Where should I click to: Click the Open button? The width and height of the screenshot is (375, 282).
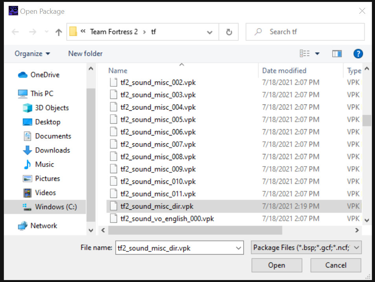pyautogui.click(x=276, y=265)
